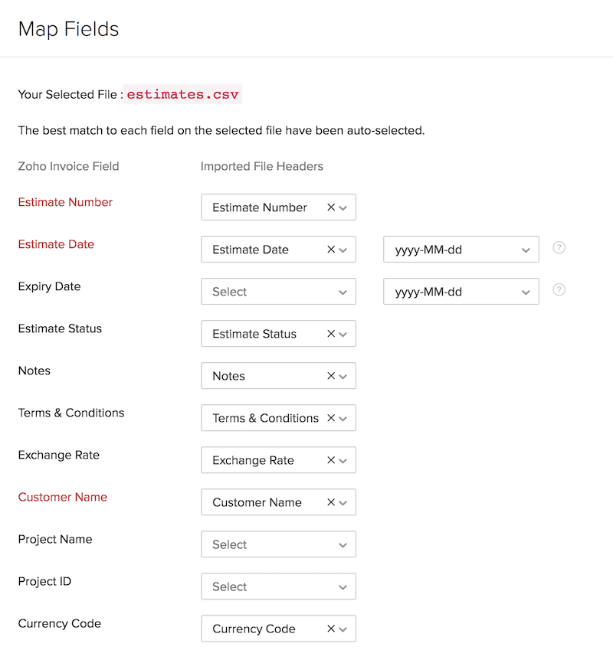Open Expiry Date format yyyy-MM-dd dropdown

coord(461,292)
